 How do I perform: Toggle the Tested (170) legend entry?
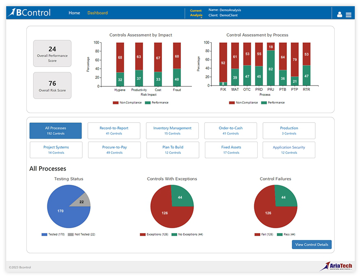[x=53, y=234]
